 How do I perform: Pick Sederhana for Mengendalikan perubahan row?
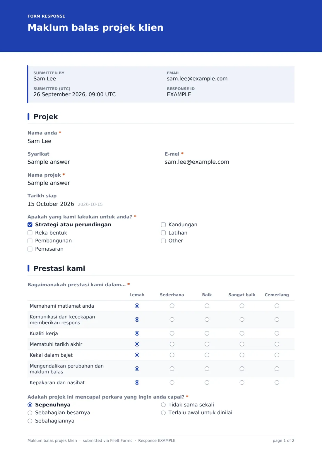[x=172, y=369]
